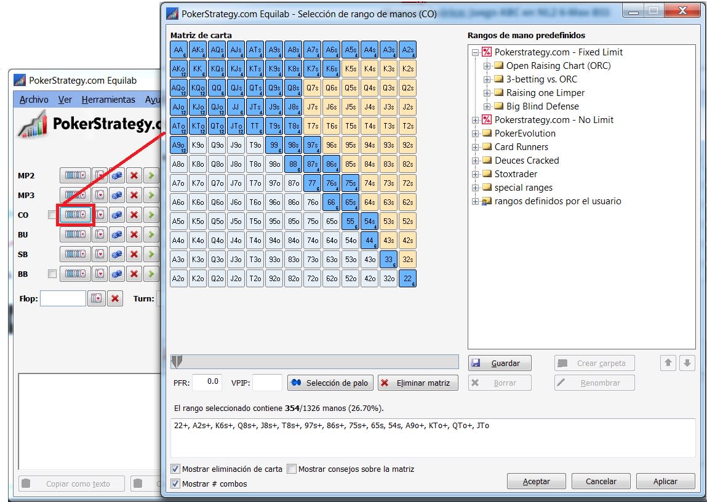Open hand range selector for MP2 row
Screen dimensions: 707x502
pyautogui.click(x=75, y=175)
